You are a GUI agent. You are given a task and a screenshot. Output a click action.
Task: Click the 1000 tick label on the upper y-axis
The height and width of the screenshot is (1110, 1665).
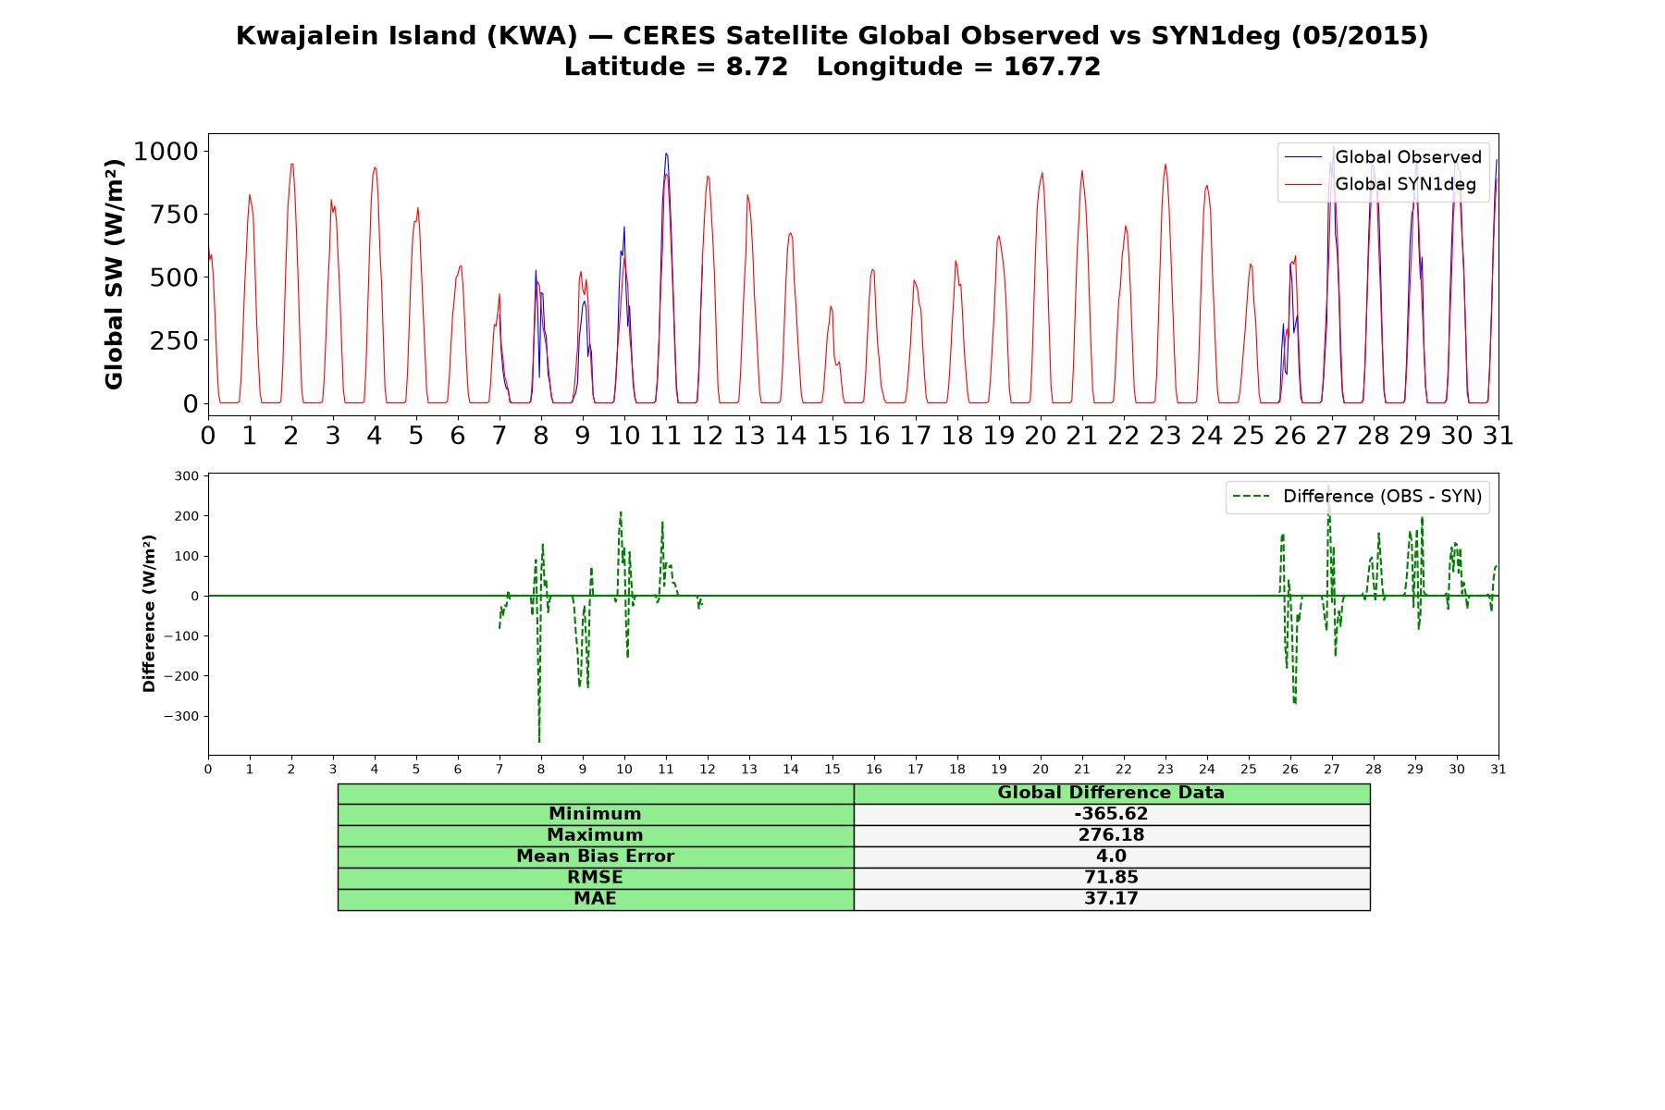coord(166,151)
